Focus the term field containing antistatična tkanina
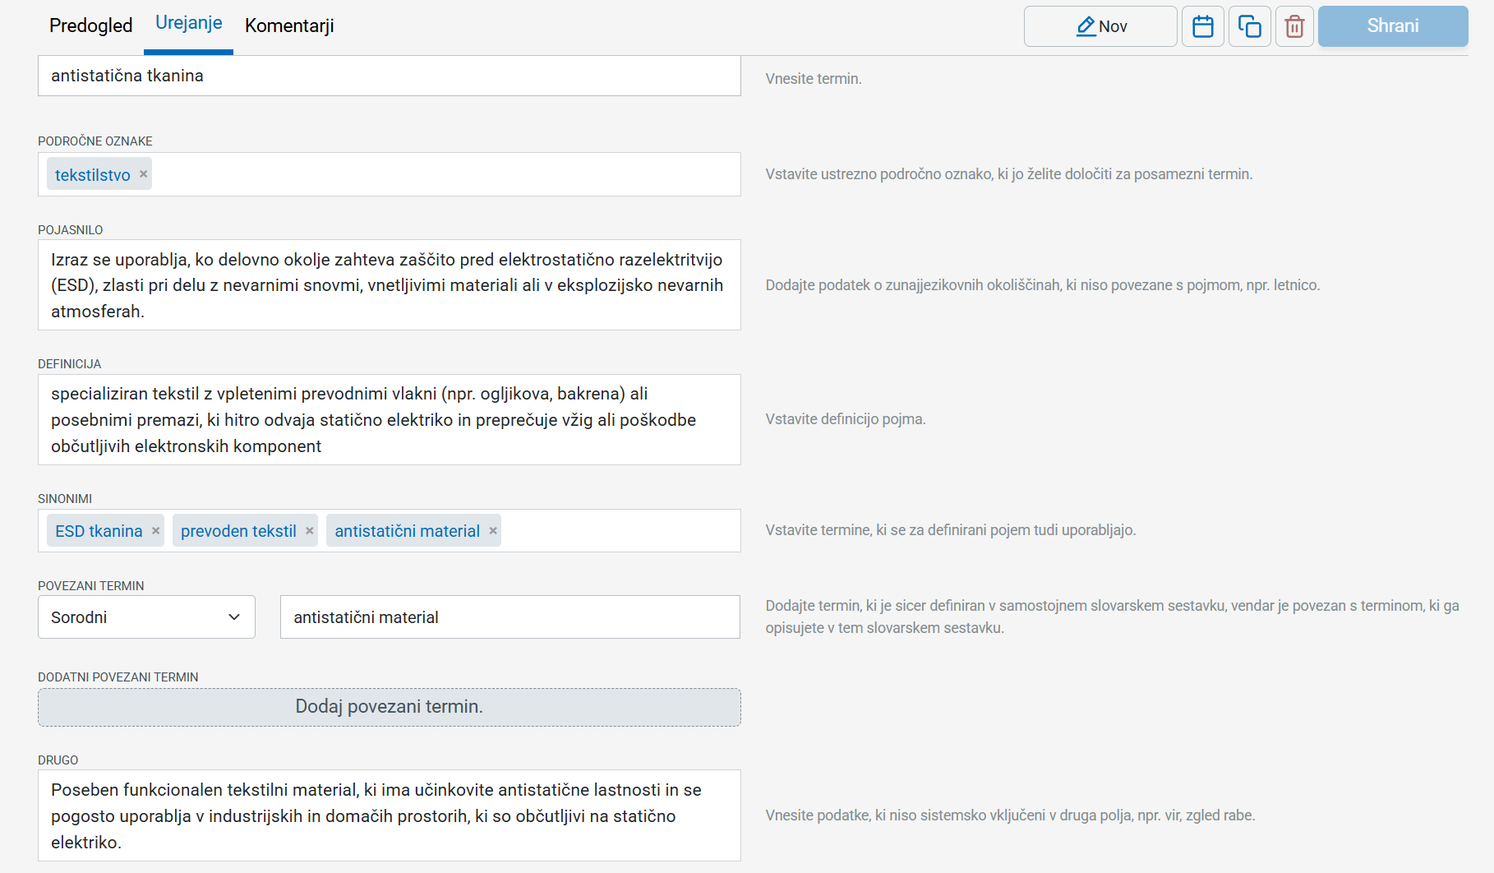 click(389, 76)
